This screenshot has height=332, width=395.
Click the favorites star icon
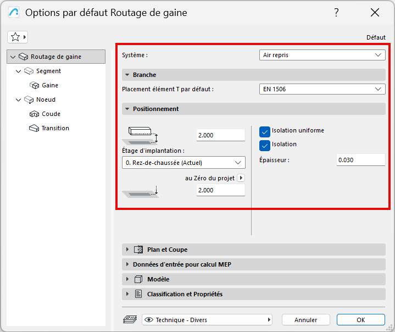pos(15,37)
